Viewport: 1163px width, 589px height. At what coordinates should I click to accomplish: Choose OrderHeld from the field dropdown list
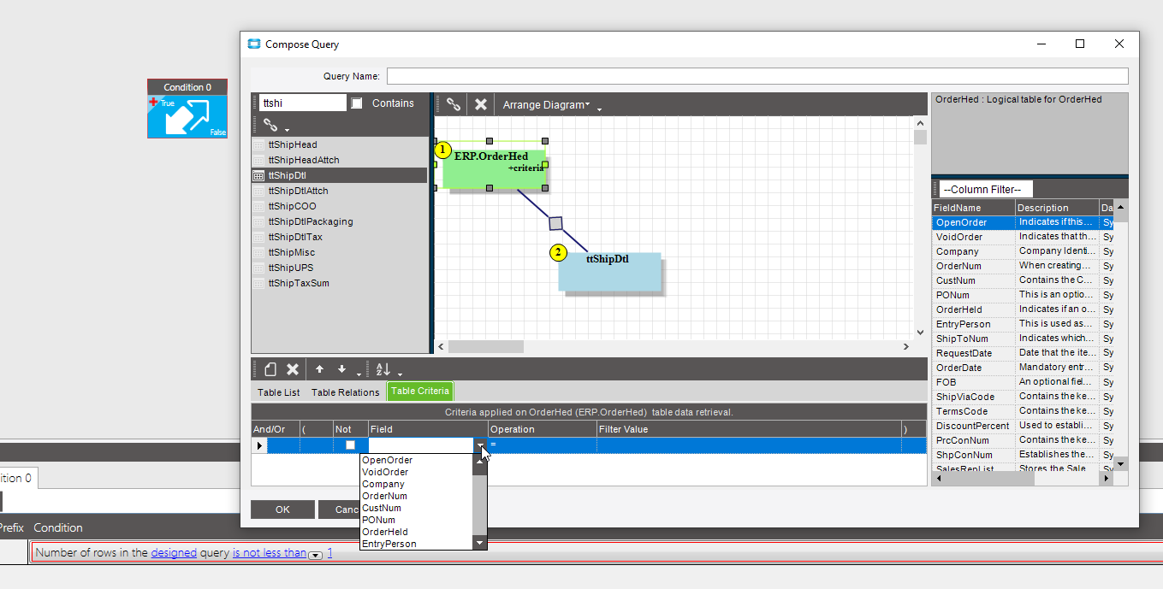click(417, 532)
